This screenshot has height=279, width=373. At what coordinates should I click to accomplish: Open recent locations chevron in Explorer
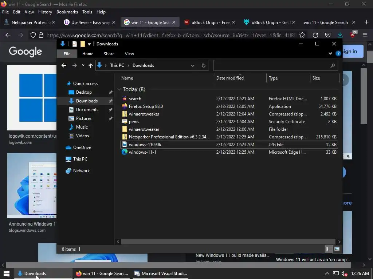point(83,65)
